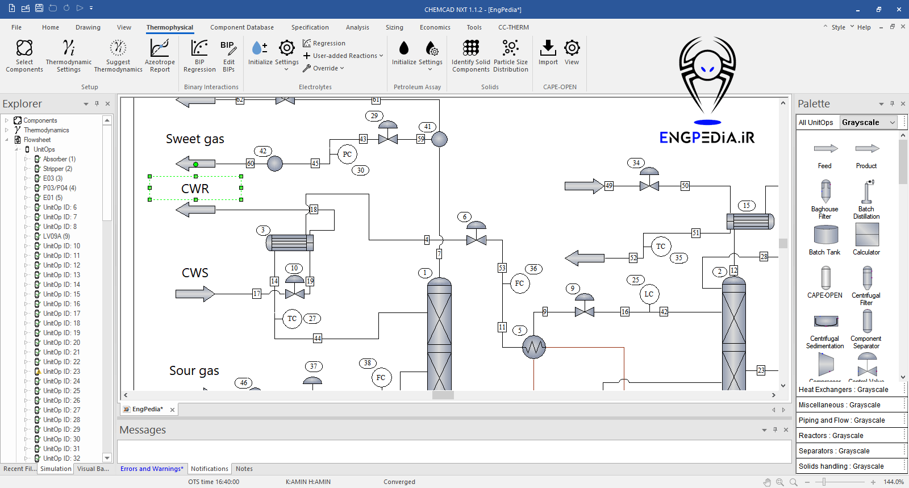This screenshot has width=909, height=488.
Task: Switch to Notifications messages tab
Action: coord(210,469)
